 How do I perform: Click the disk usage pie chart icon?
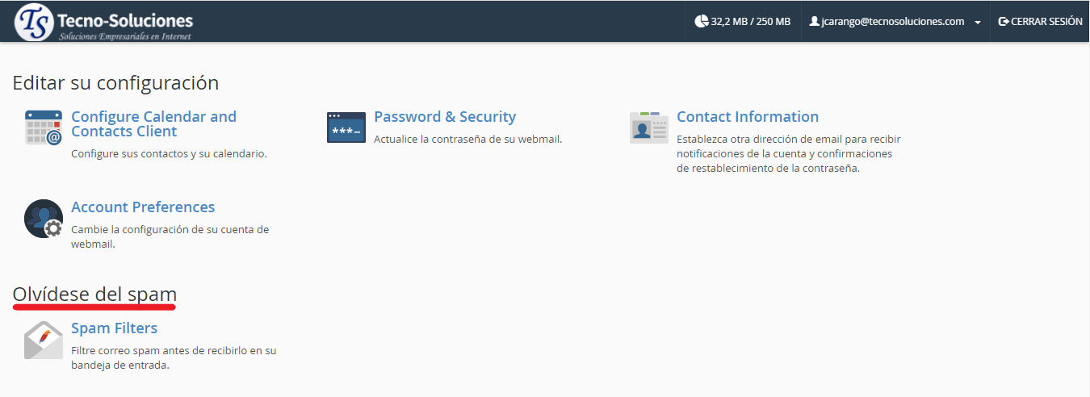(x=701, y=22)
